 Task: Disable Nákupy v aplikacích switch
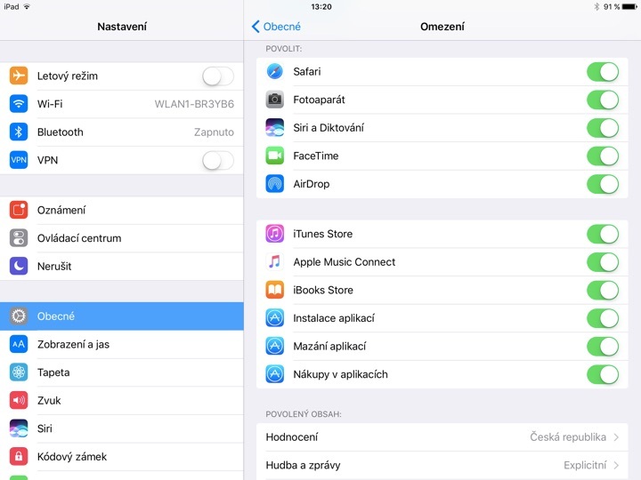[x=603, y=375]
